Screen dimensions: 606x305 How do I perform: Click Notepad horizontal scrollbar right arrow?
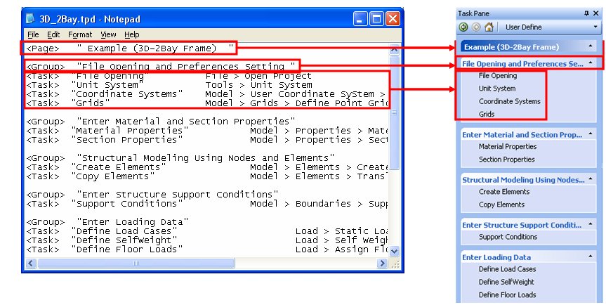click(x=383, y=264)
